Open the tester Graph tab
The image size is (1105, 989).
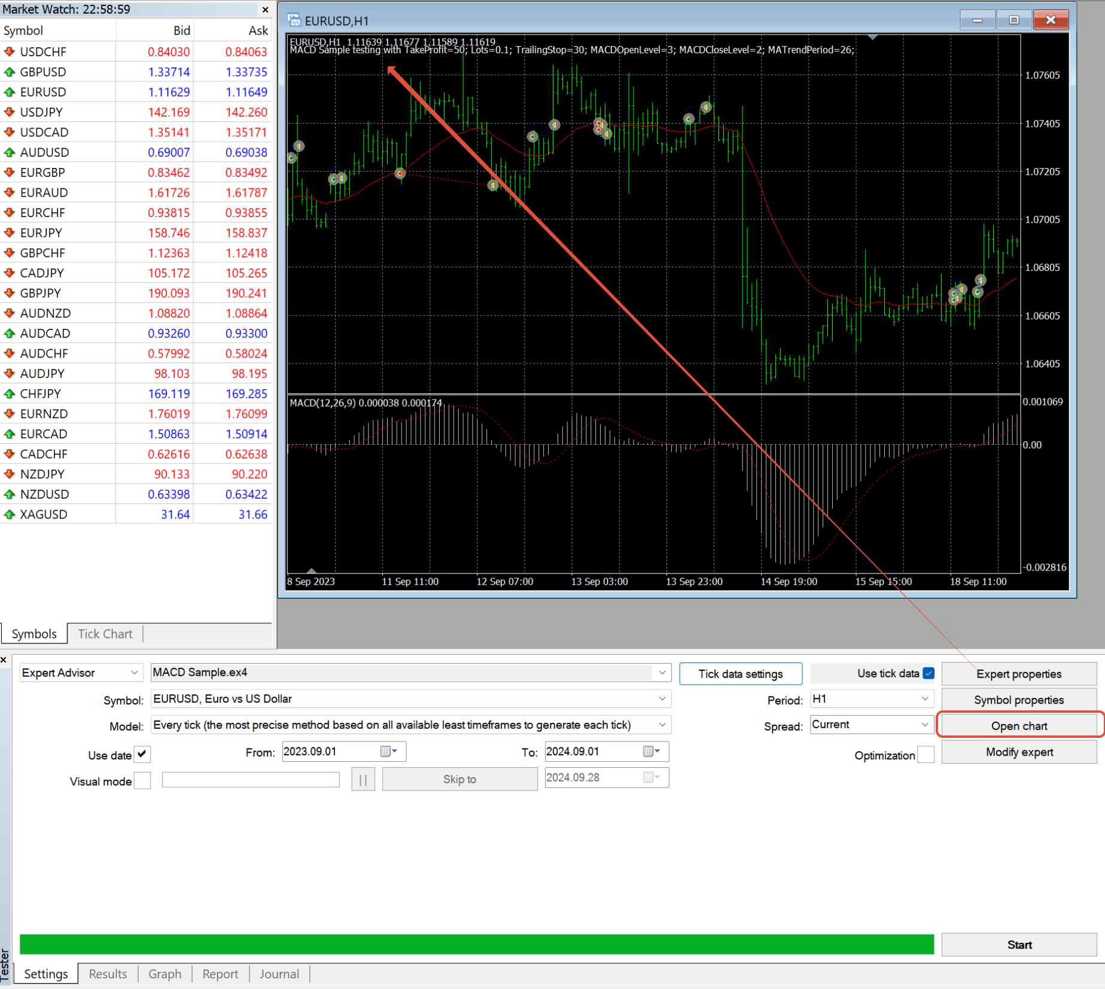pyautogui.click(x=165, y=974)
